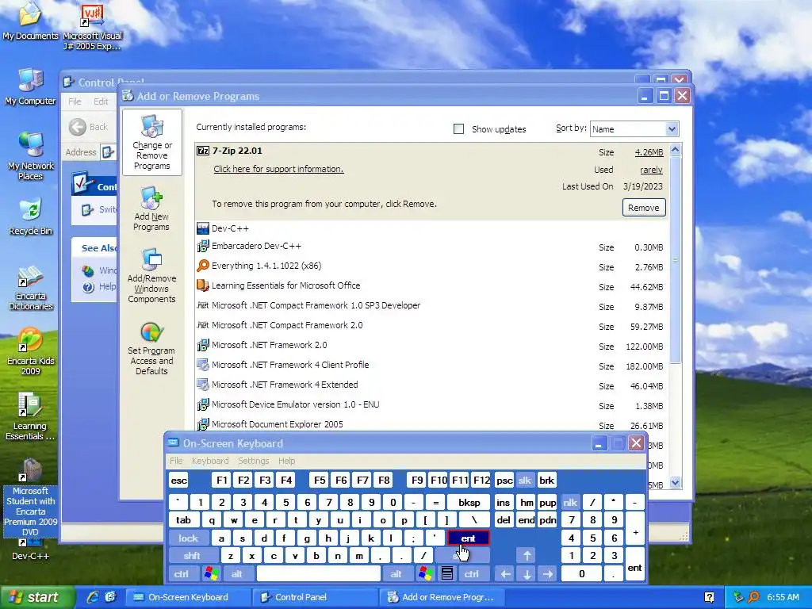Open Learning Essentials desktop shortcut
The height and width of the screenshot is (609, 812).
[30, 416]
